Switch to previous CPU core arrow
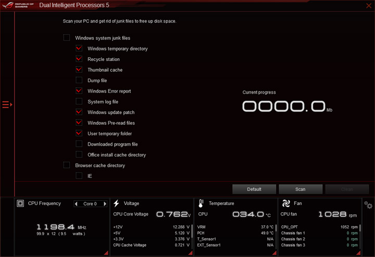 pyautogui.click(x=76, y=204)
